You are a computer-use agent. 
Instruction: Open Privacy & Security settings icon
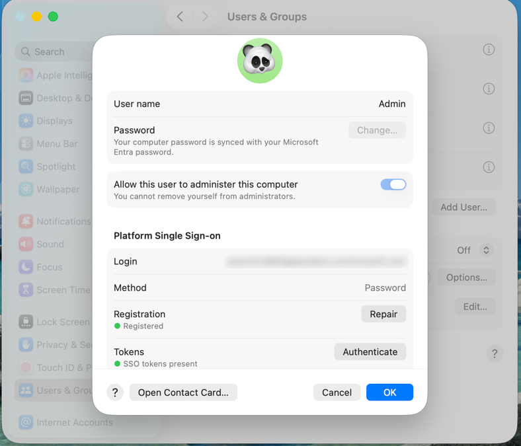[x=26, y=345]
